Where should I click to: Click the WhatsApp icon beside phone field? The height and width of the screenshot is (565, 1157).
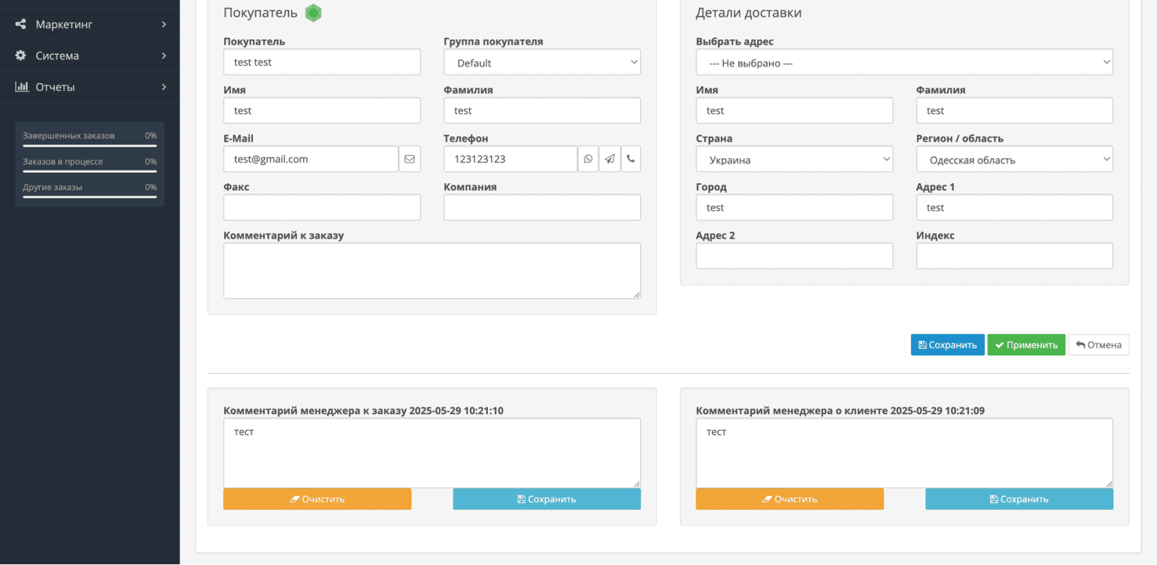[588, 159]
